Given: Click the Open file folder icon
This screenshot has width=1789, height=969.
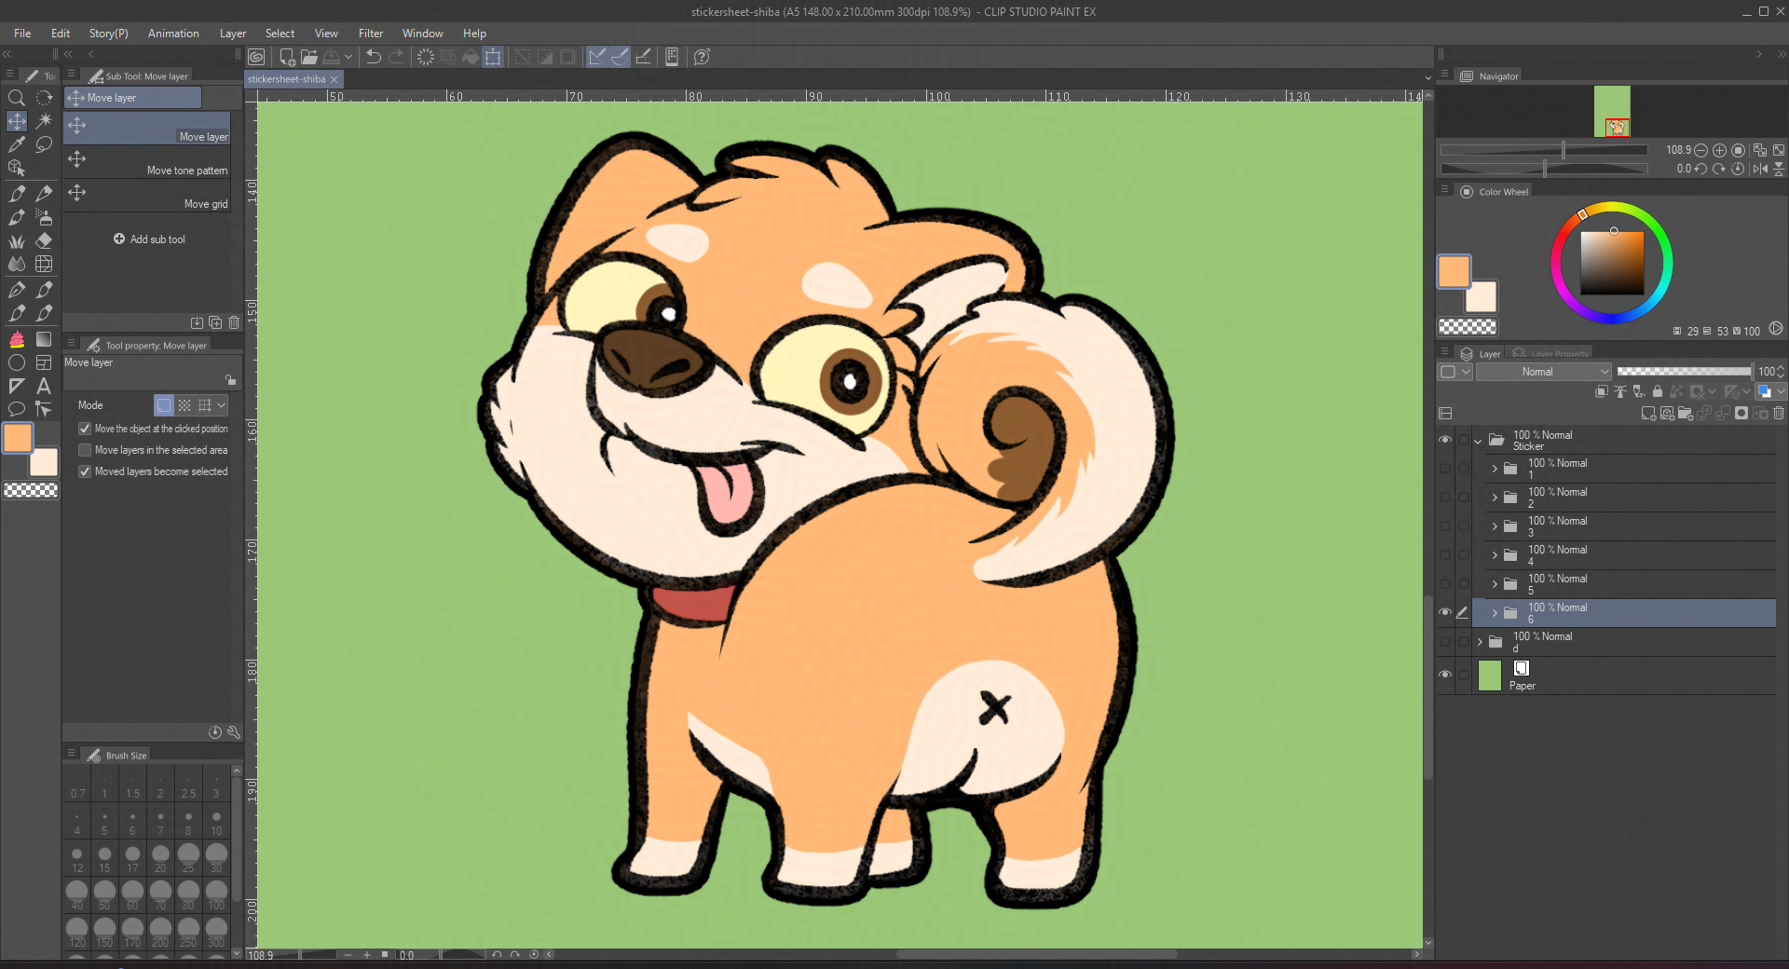Looking at the screenshot, I should click(309, 57).
